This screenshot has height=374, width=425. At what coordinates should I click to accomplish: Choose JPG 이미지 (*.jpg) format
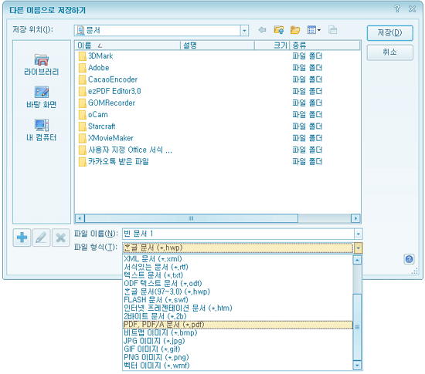[238, 341]
